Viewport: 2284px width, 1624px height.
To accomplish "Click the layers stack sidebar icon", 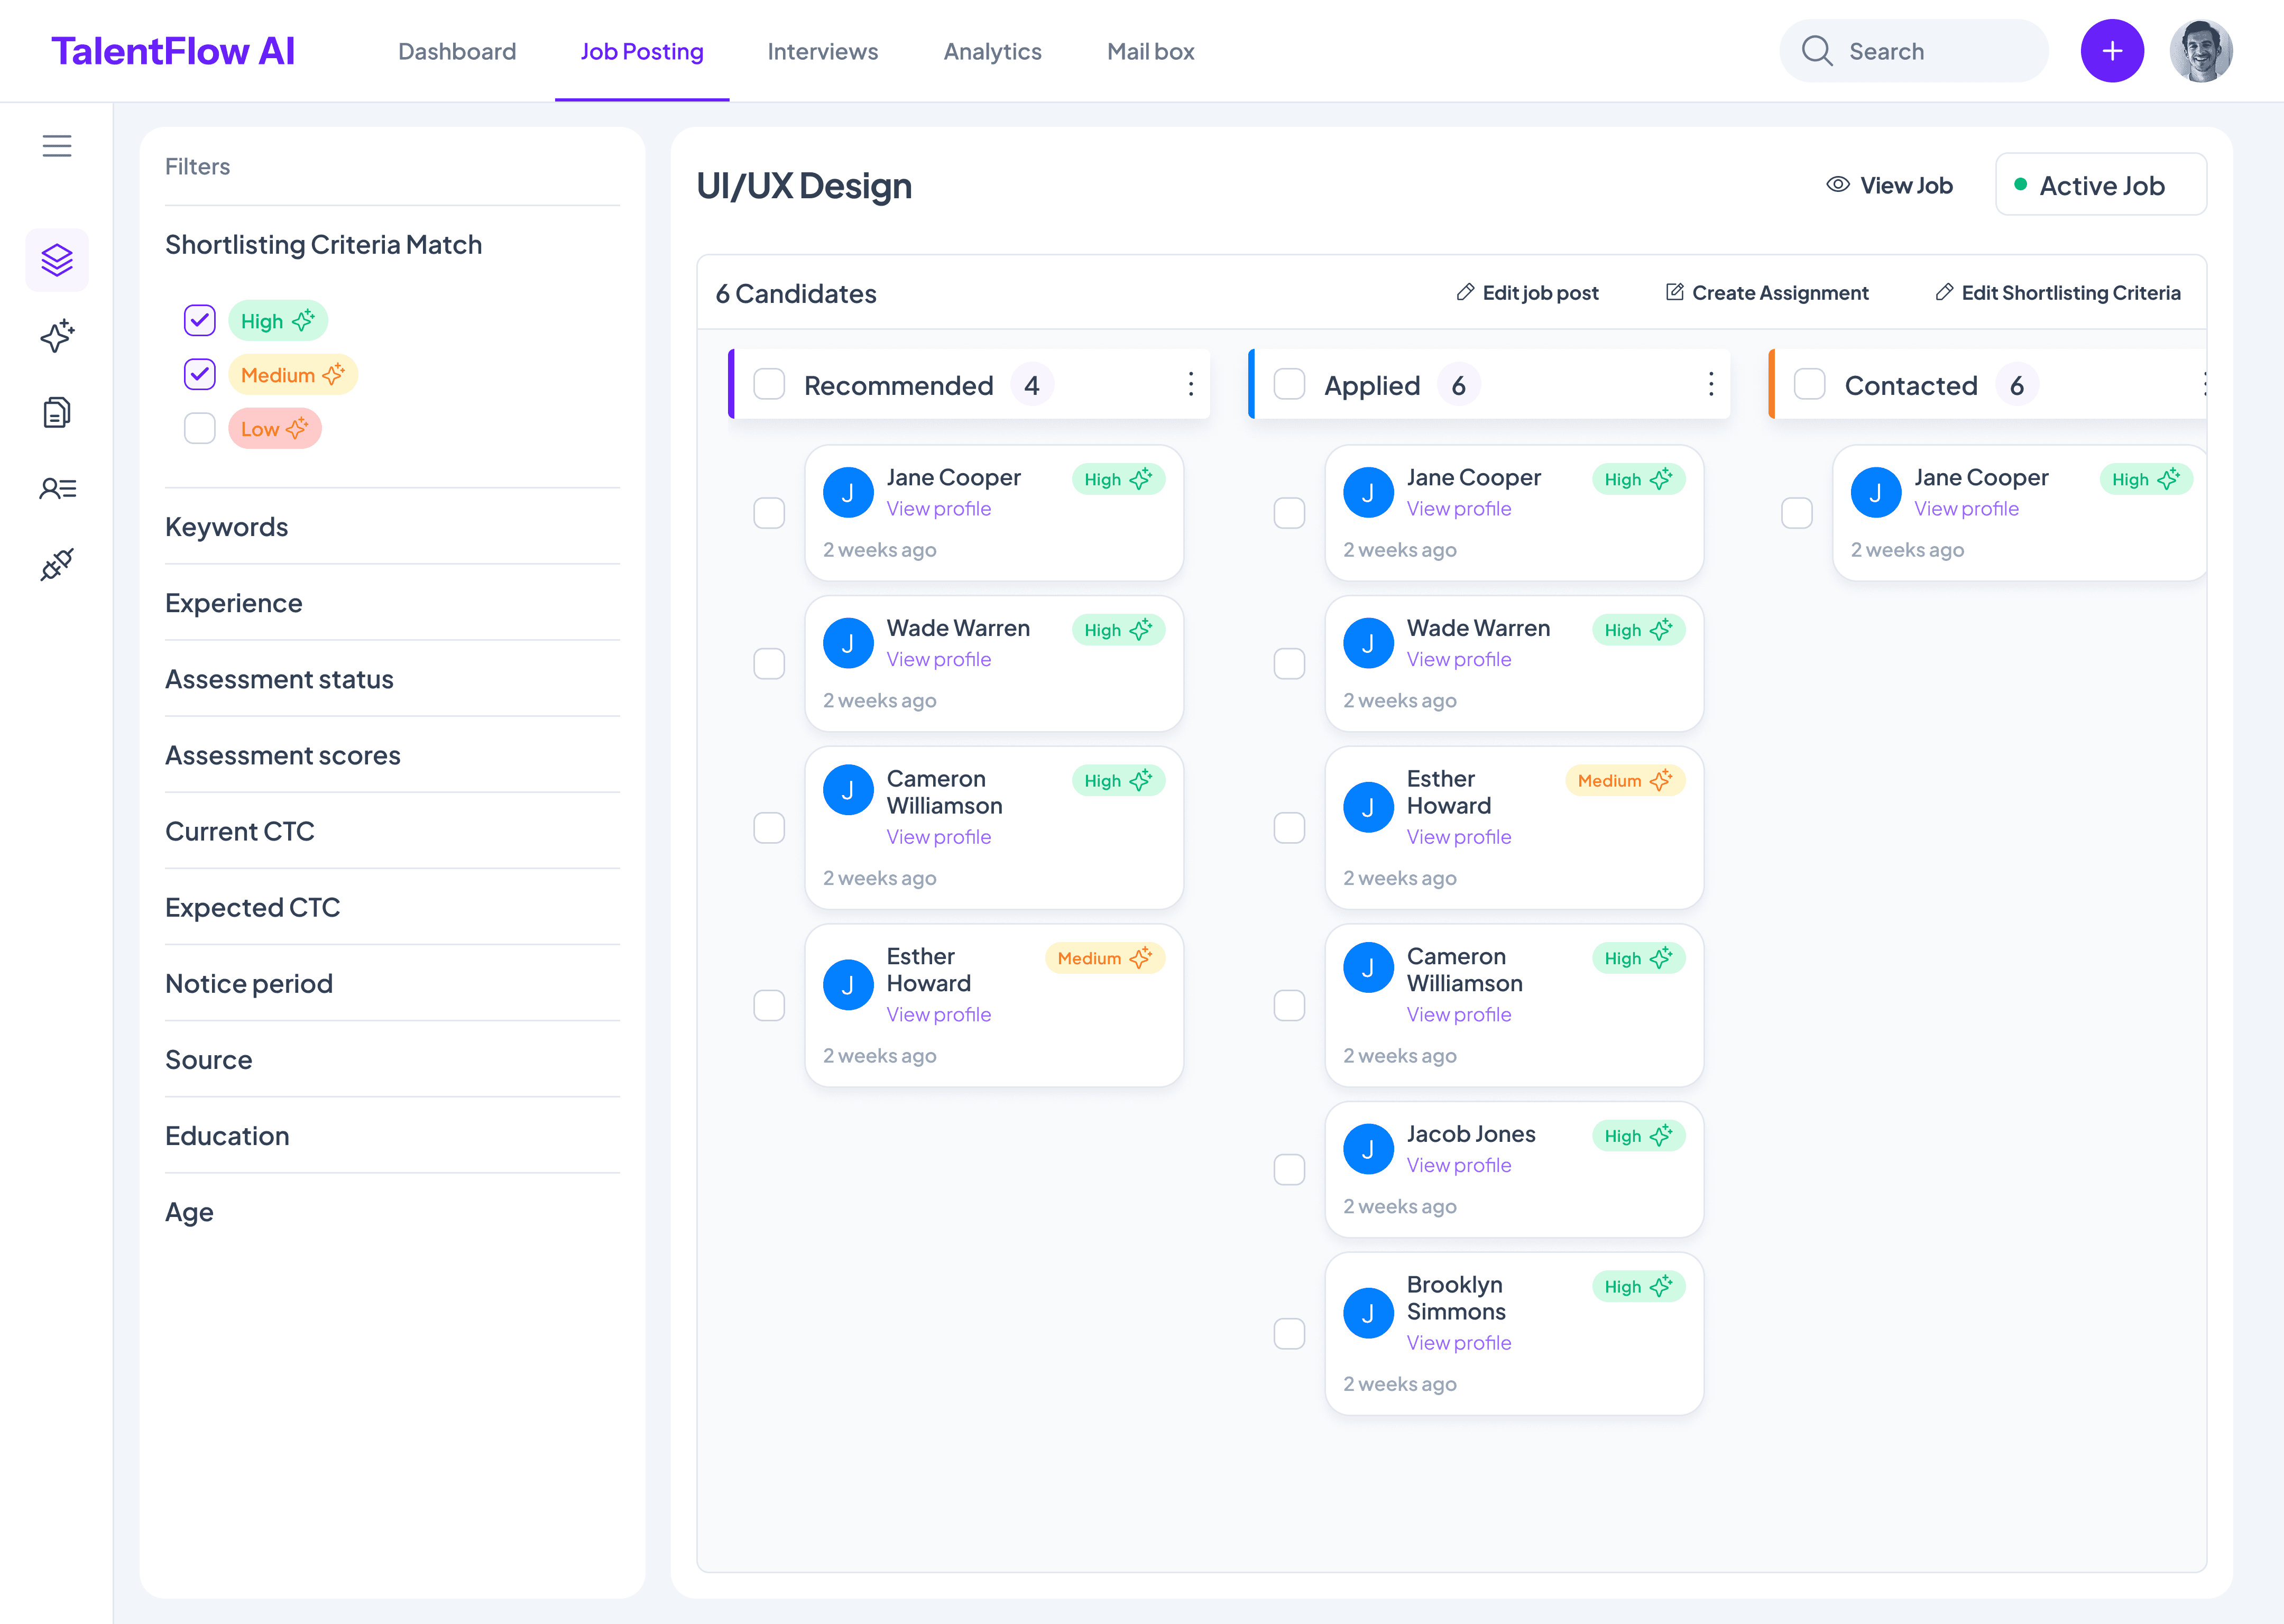I will (x=57, y=260).
